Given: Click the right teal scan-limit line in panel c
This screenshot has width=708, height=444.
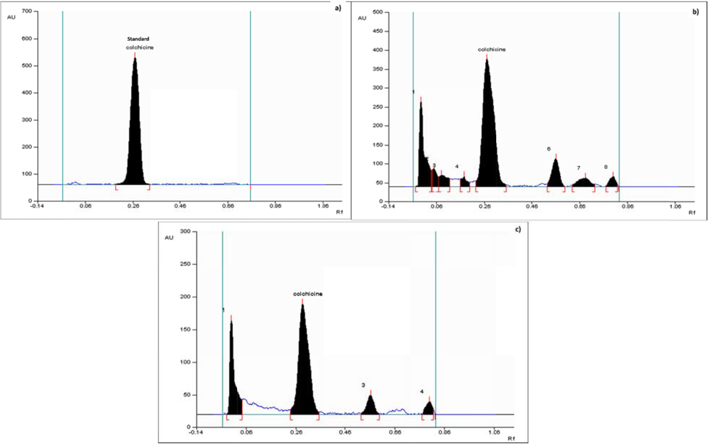Looking at the screenshot, I should click(x=435, y=329).
